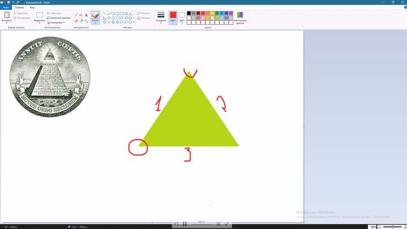Image resolution: width=407 pixels, height=229 pixels.
Task: Click the Обрезать crop button
Action: click(54, 13)
